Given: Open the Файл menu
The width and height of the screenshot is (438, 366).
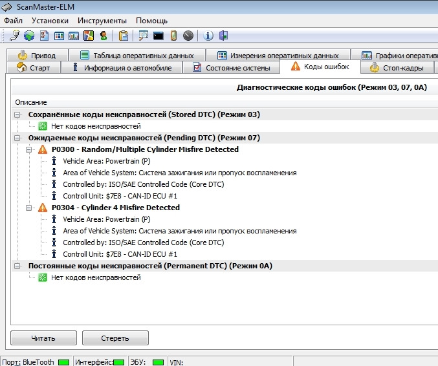Looking at the screenshot, I should [13, 21].
